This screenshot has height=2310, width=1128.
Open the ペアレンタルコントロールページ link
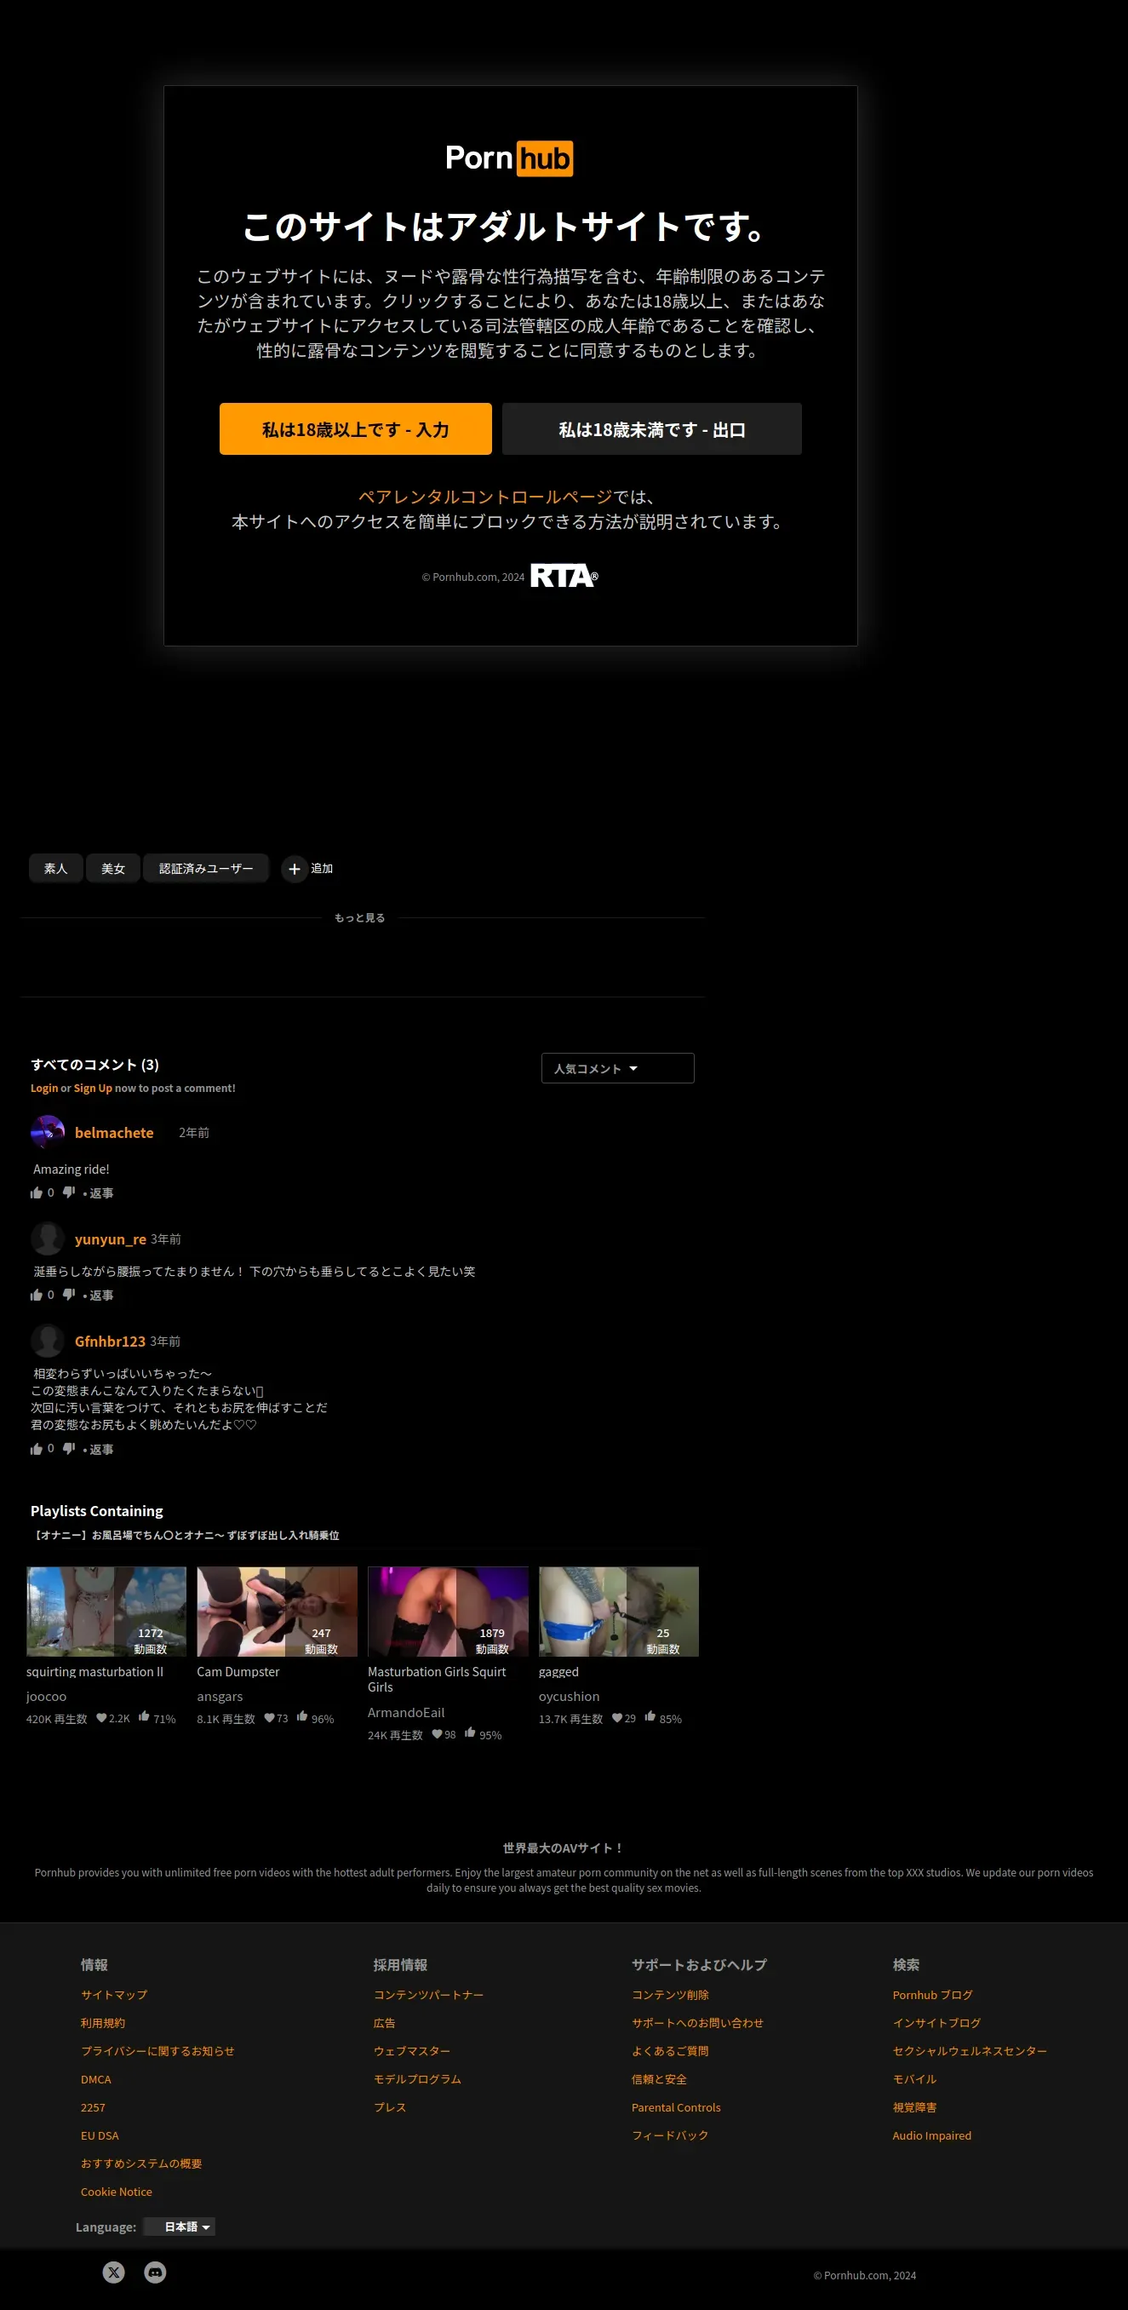point(484,497)
